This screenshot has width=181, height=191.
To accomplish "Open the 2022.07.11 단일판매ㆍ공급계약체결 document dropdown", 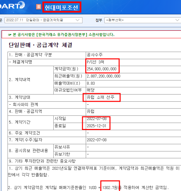I will tap(44, 20).
